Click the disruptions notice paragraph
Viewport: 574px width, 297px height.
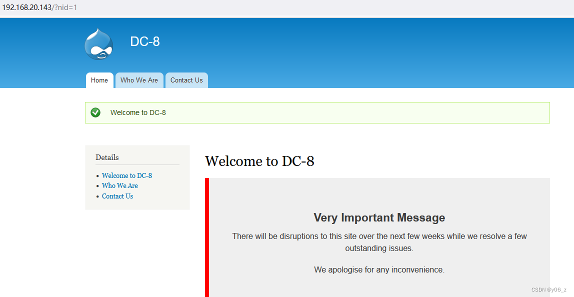click(379, 242)
